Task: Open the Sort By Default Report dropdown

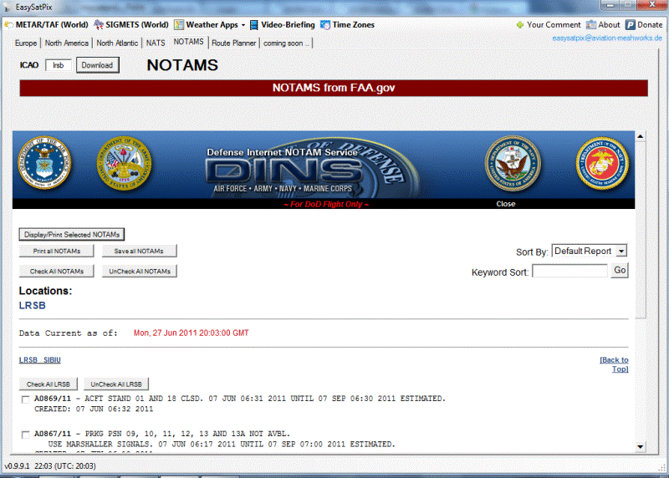Action: 589,251
